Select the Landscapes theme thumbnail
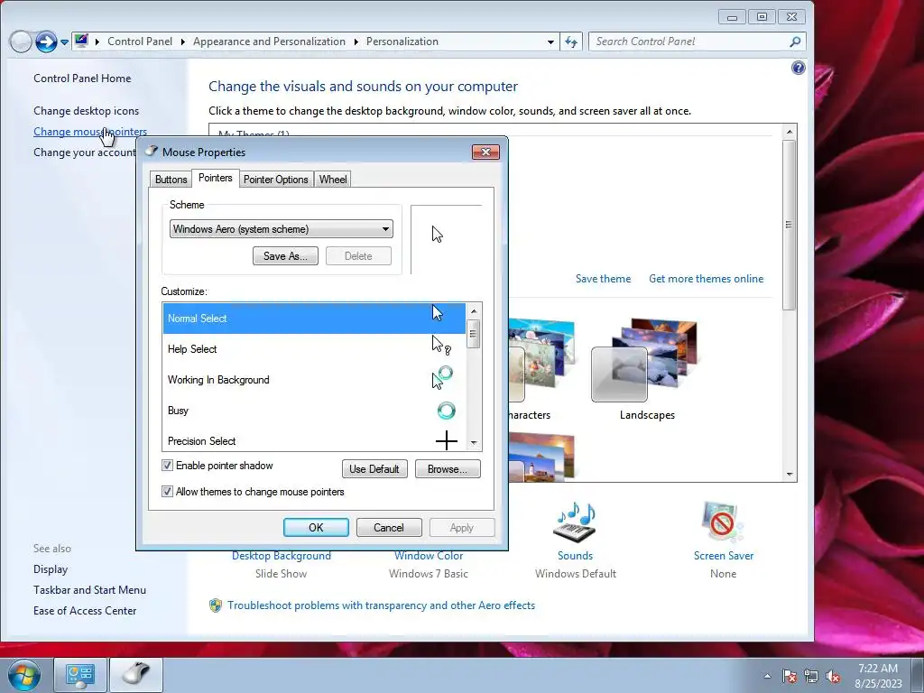This screenshot has width=924, height=693. 646,361
